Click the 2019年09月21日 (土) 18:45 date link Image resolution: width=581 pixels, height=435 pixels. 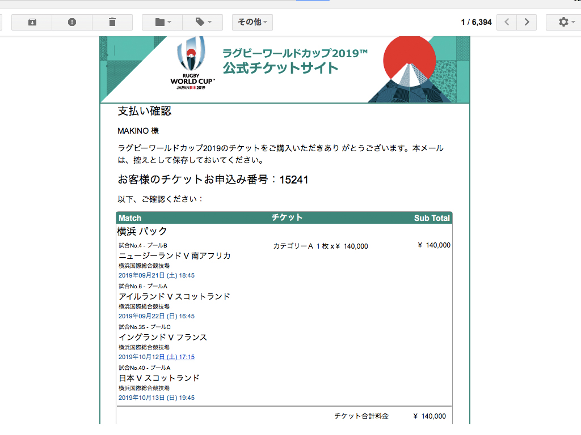click(157, 275)
